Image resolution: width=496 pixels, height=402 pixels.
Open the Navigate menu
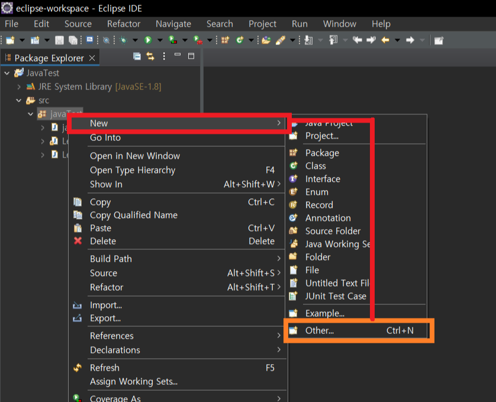pos(173,24)
